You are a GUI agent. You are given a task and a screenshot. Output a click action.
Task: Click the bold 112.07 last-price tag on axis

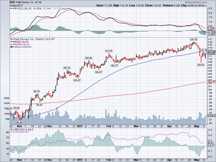pyautogui.click(x=211, y=53)
